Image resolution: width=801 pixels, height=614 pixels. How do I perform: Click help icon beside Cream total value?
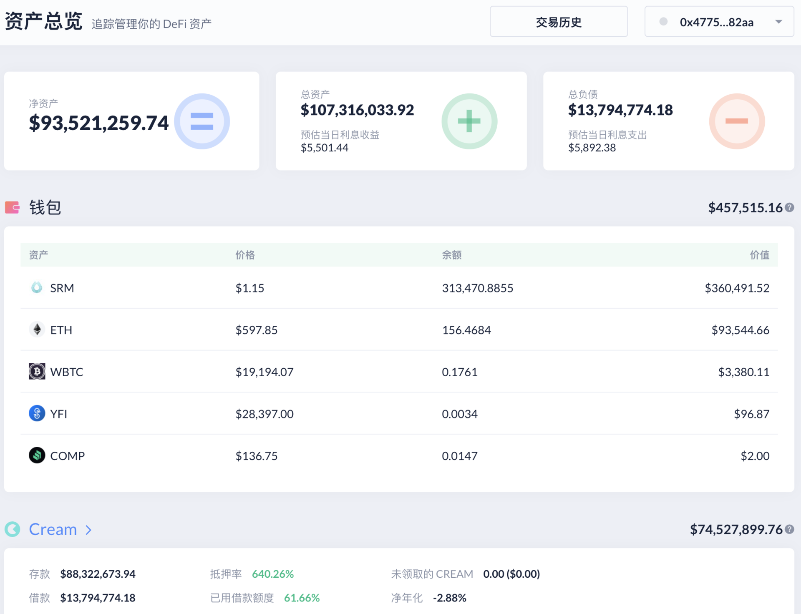(789, 529)
